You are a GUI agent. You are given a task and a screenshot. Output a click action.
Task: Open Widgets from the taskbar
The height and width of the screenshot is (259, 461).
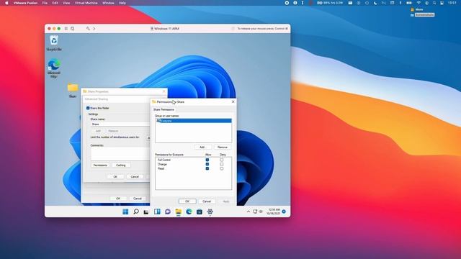pyautogui.click(x=157, y=212)
